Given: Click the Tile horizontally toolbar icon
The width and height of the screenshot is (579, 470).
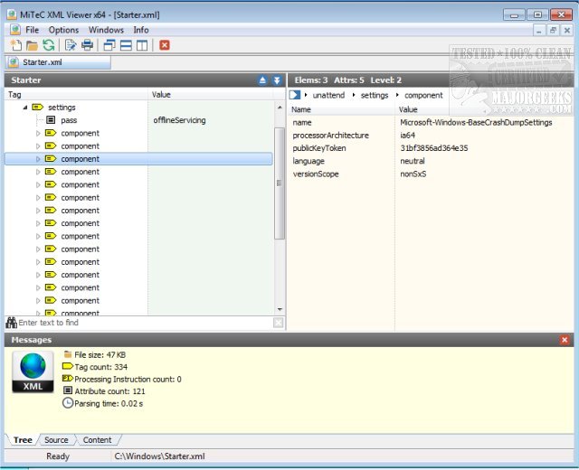Looking at the screenshot, I should (x=127, y=45).
